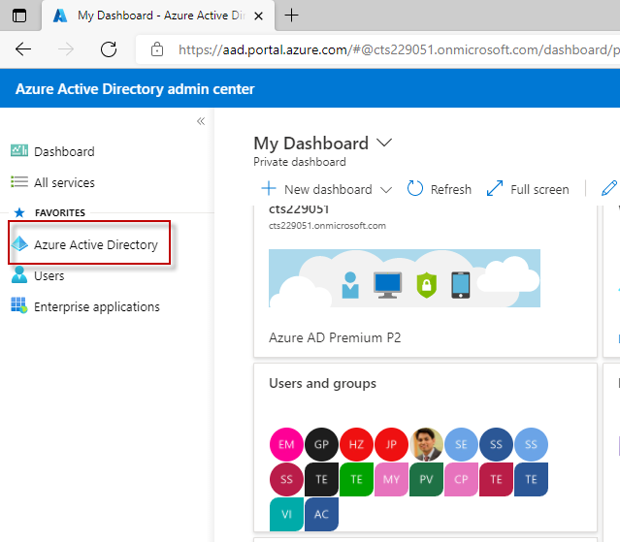Click the Refresh dashboard button
Screen dimensions: 620x542
440,189
